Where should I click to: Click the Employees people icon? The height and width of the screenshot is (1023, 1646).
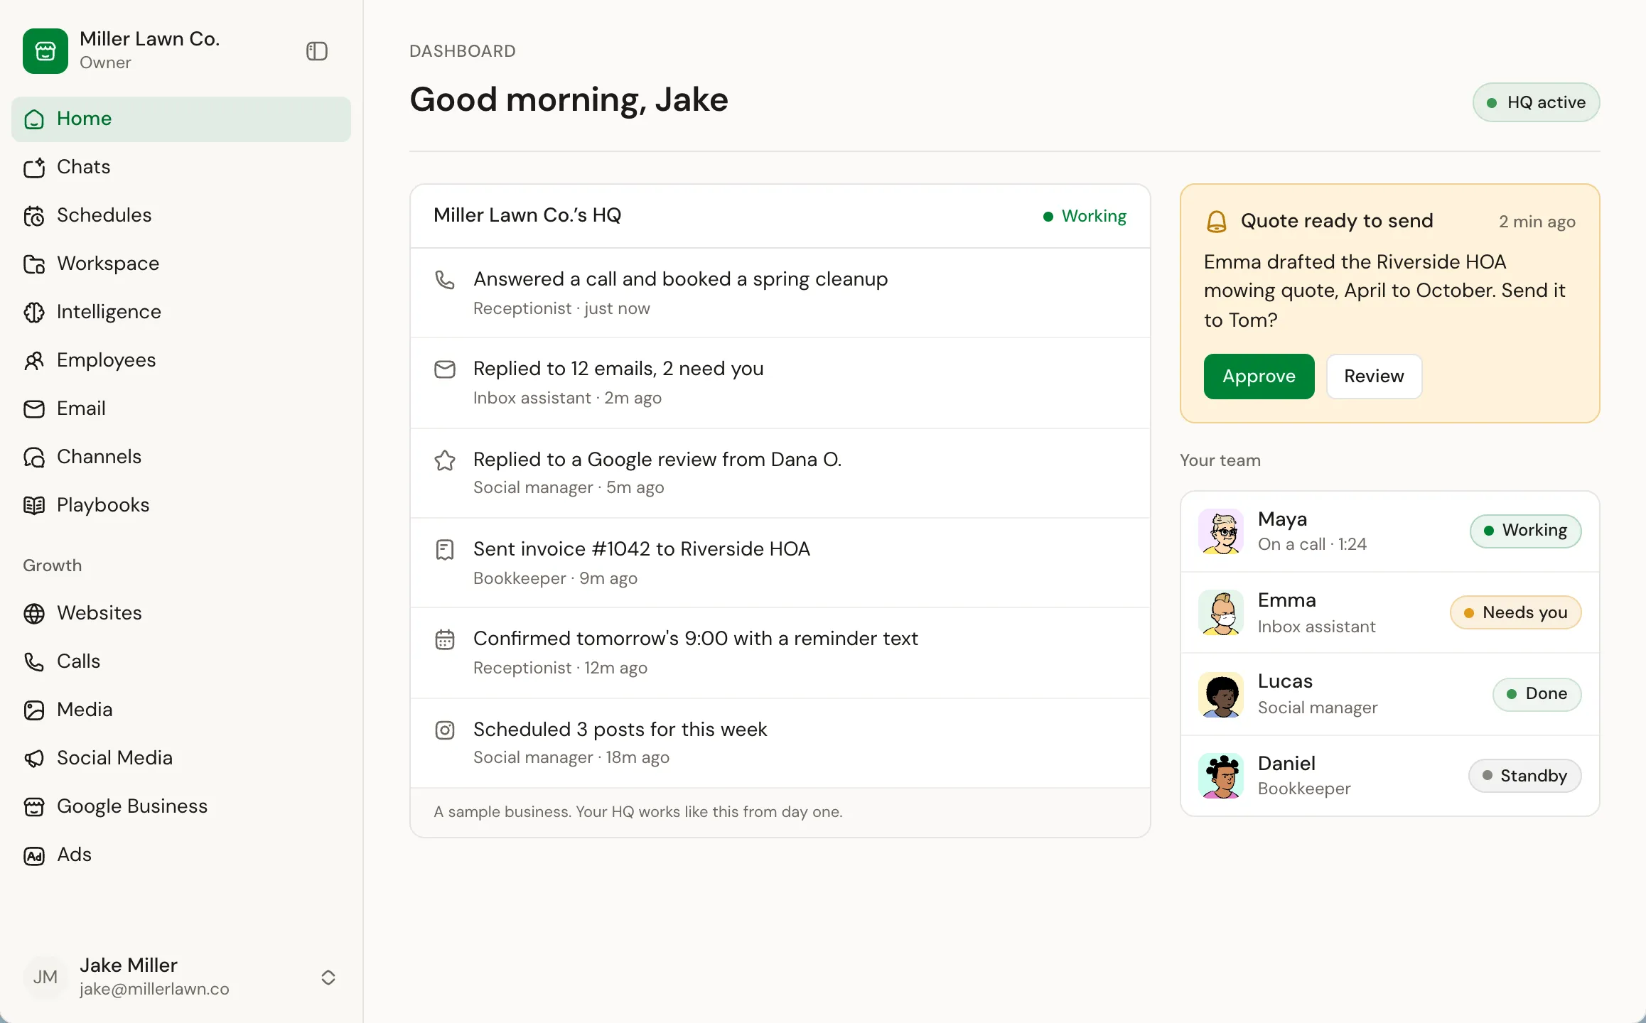tap(34, 360)
